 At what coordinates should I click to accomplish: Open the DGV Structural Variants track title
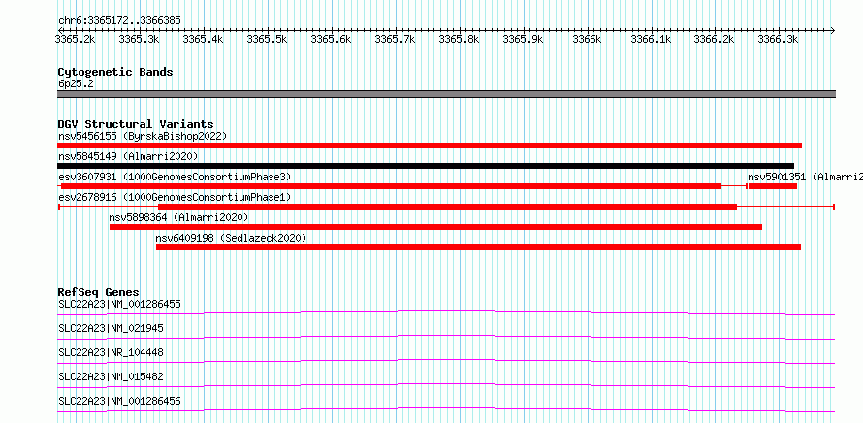coord(136,124)
